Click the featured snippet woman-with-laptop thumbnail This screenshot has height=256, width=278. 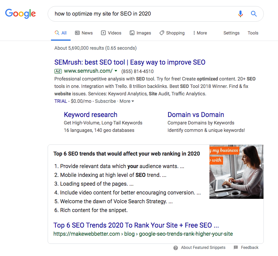pos(236,172)
